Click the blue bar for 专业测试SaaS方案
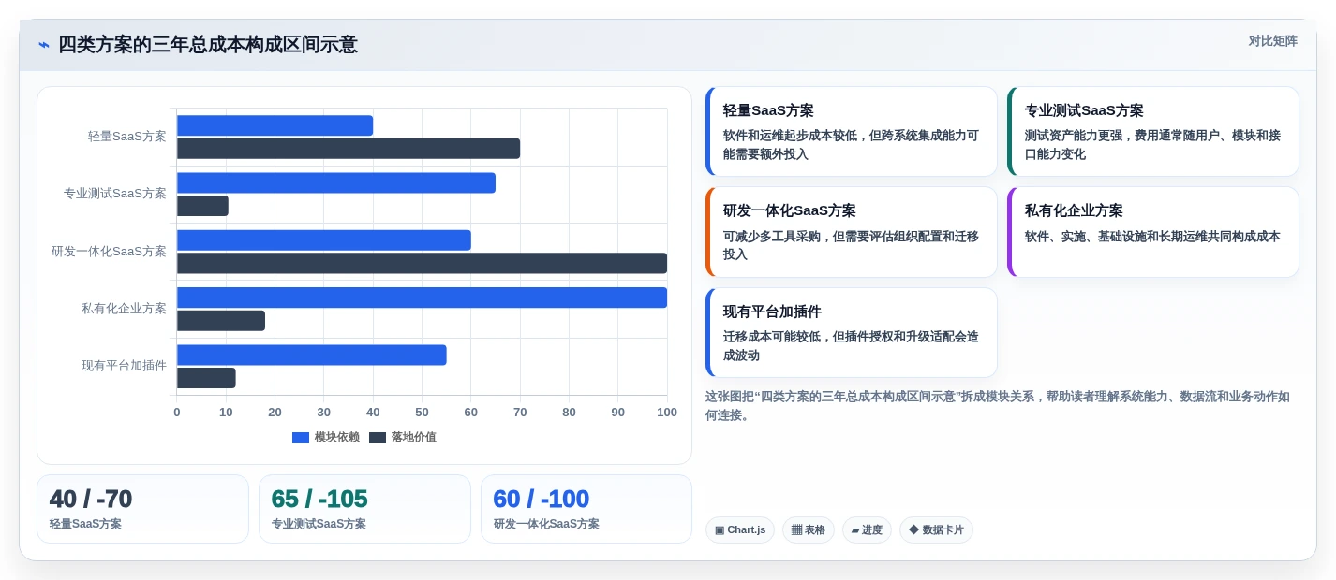1336x580 pixels. tap(336, 183)
